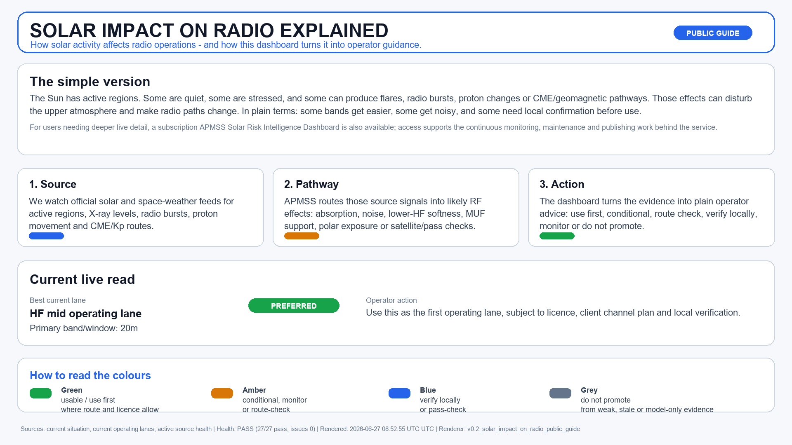Screen dimensions: 792x445
Task: Click the '1. Source' card heading
Action: pos(52,184)
